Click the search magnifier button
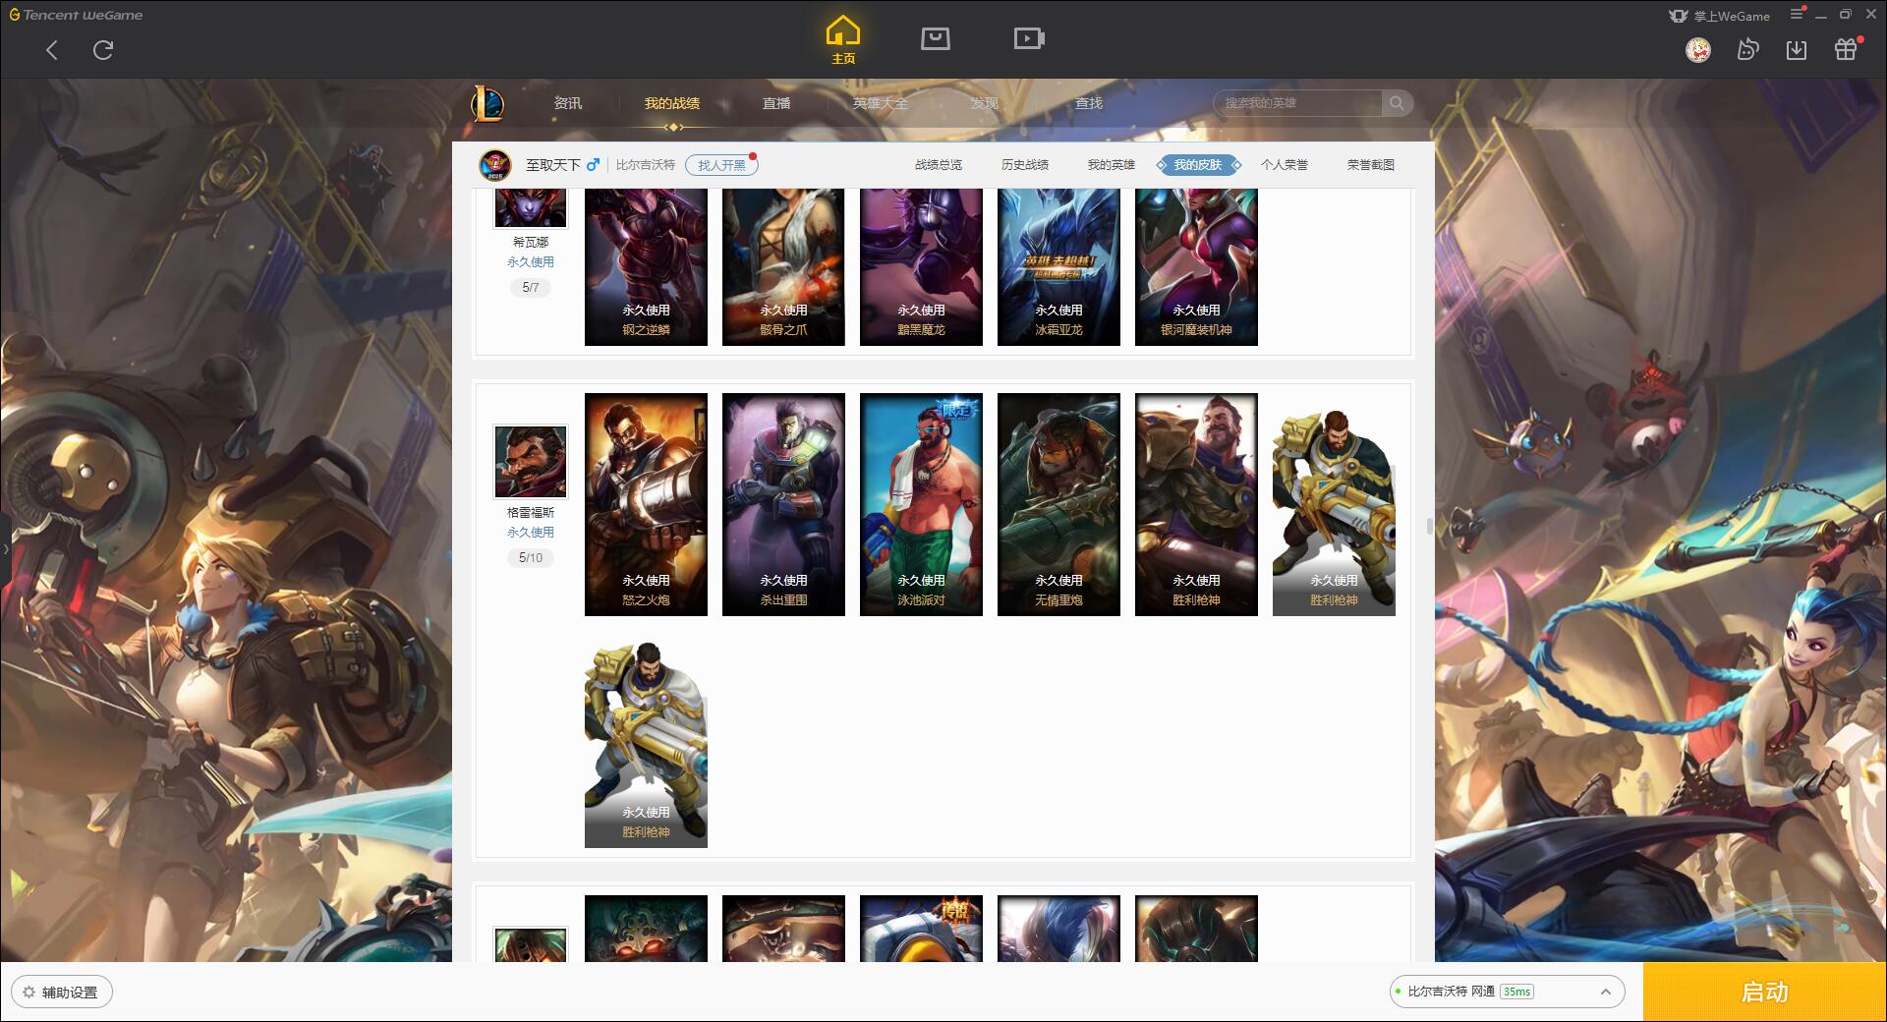 click(1397, 103)
